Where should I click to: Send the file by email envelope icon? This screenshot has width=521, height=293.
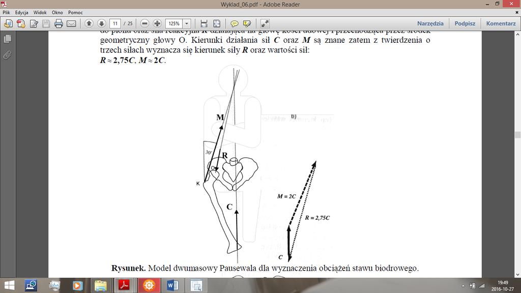point(71,23)
